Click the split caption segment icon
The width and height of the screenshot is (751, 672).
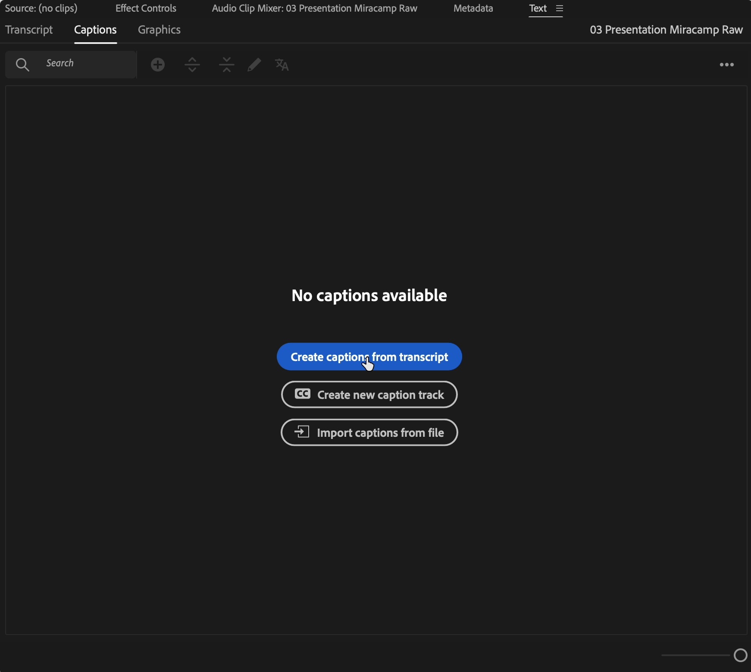(192, 65)
